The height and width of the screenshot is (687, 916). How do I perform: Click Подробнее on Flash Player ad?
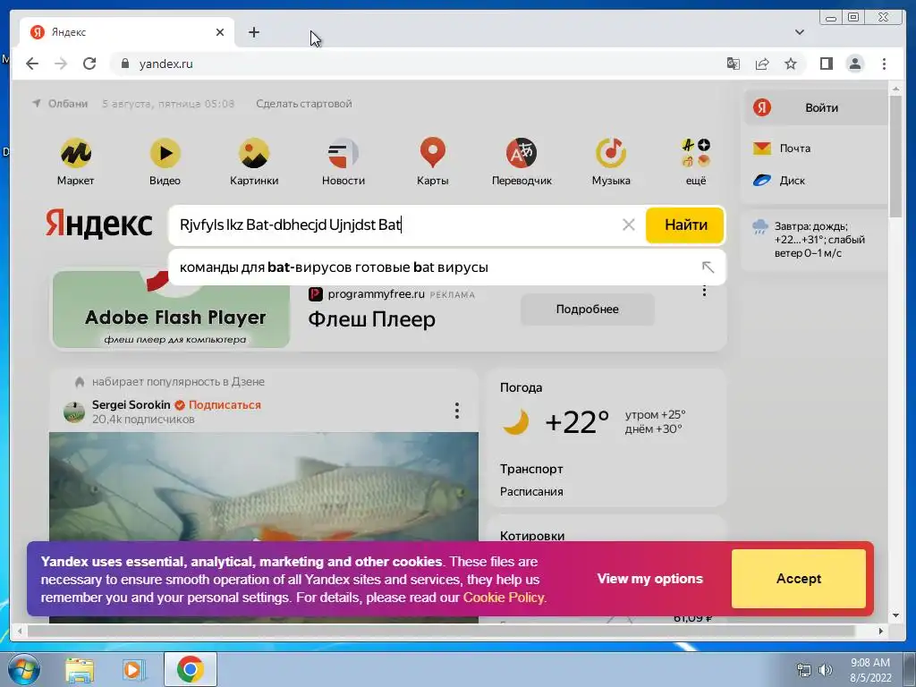[x=587, y=309]
